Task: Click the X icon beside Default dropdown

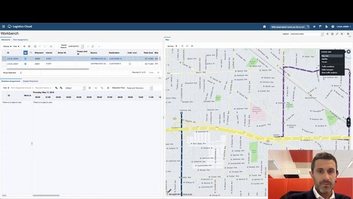Action: pos(89,88)
